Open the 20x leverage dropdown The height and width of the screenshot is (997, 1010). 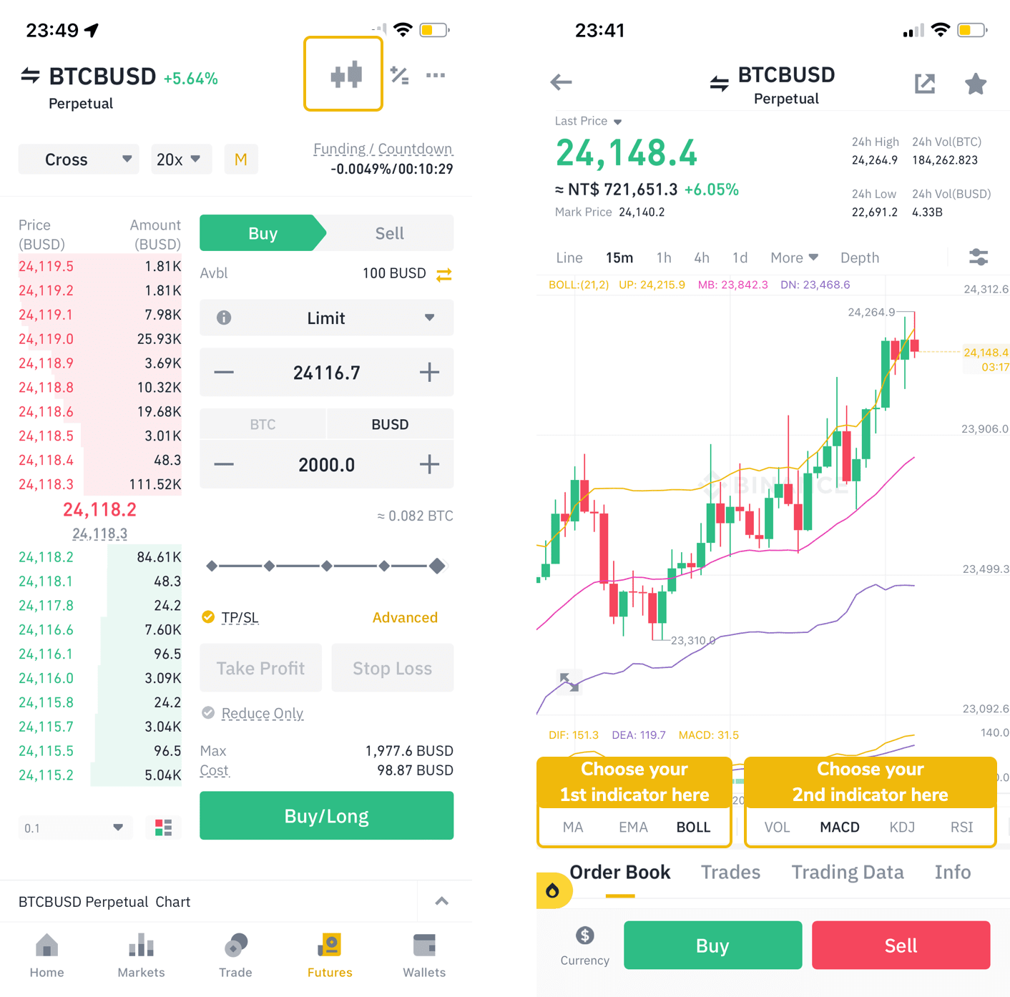point(181,159)
